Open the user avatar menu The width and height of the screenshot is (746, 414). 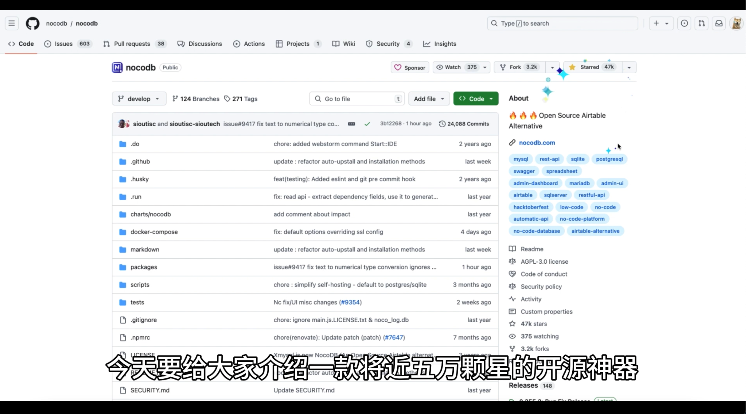(736, 23)
